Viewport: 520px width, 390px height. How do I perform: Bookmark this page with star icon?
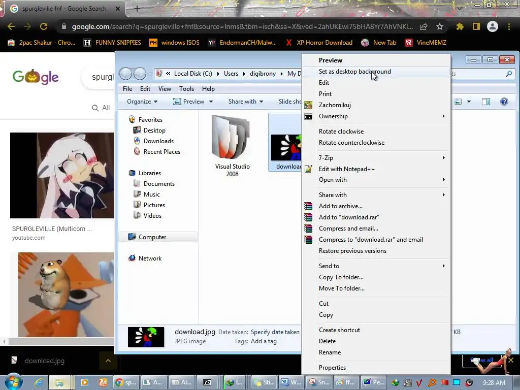point(440,26)
